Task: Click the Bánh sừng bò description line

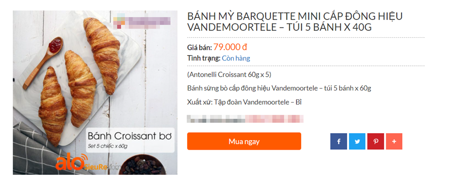Action: point(279,88)
